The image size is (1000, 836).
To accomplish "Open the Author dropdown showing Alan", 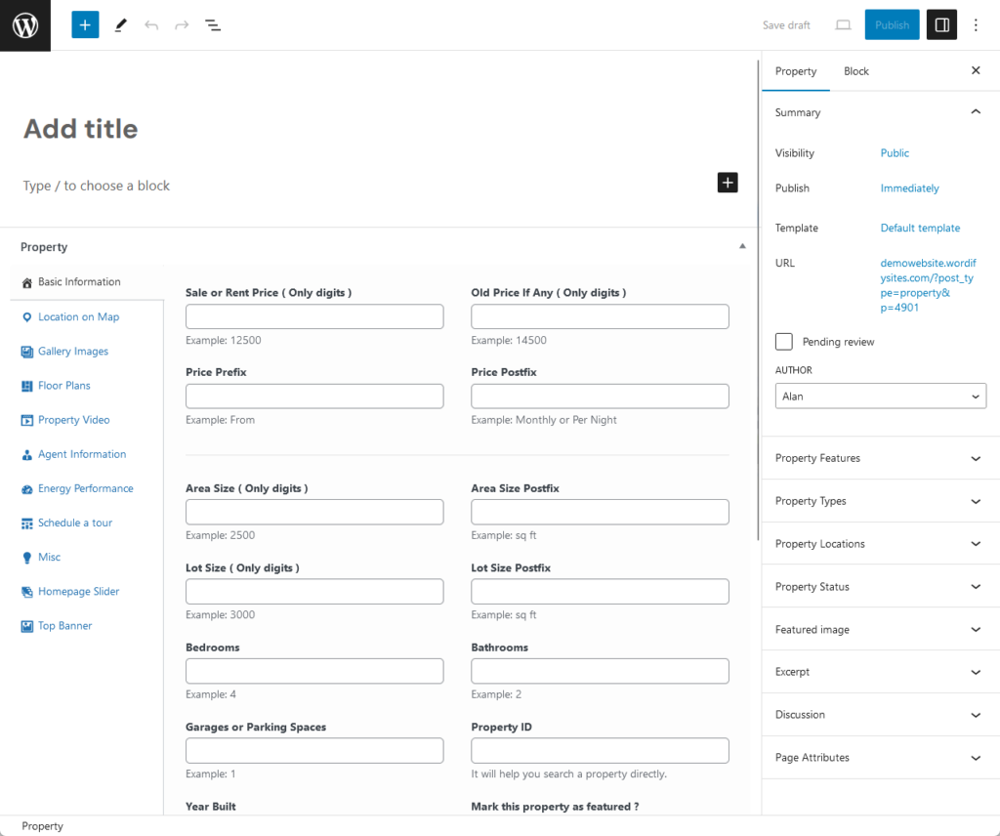I will pos(879,397).
